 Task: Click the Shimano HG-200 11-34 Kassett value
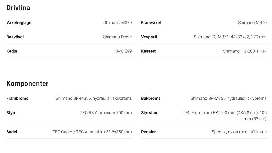pyautogui.click(x=245, y=51)
